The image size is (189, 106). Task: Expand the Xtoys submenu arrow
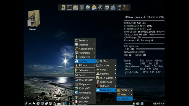(x=115, y=69)
